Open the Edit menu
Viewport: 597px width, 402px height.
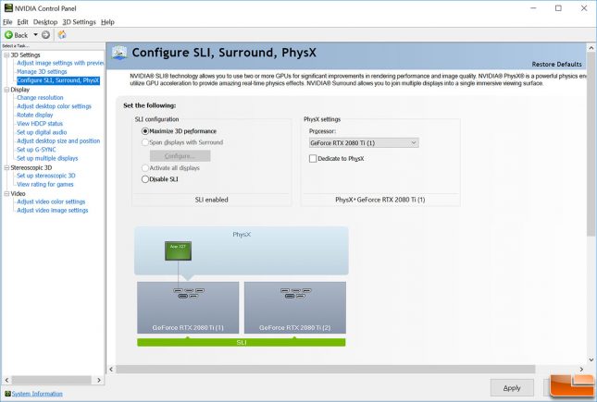click(x=23, y=22)
